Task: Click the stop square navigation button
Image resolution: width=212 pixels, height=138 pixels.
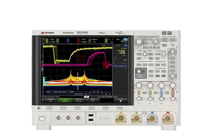Action: point(154,48)
